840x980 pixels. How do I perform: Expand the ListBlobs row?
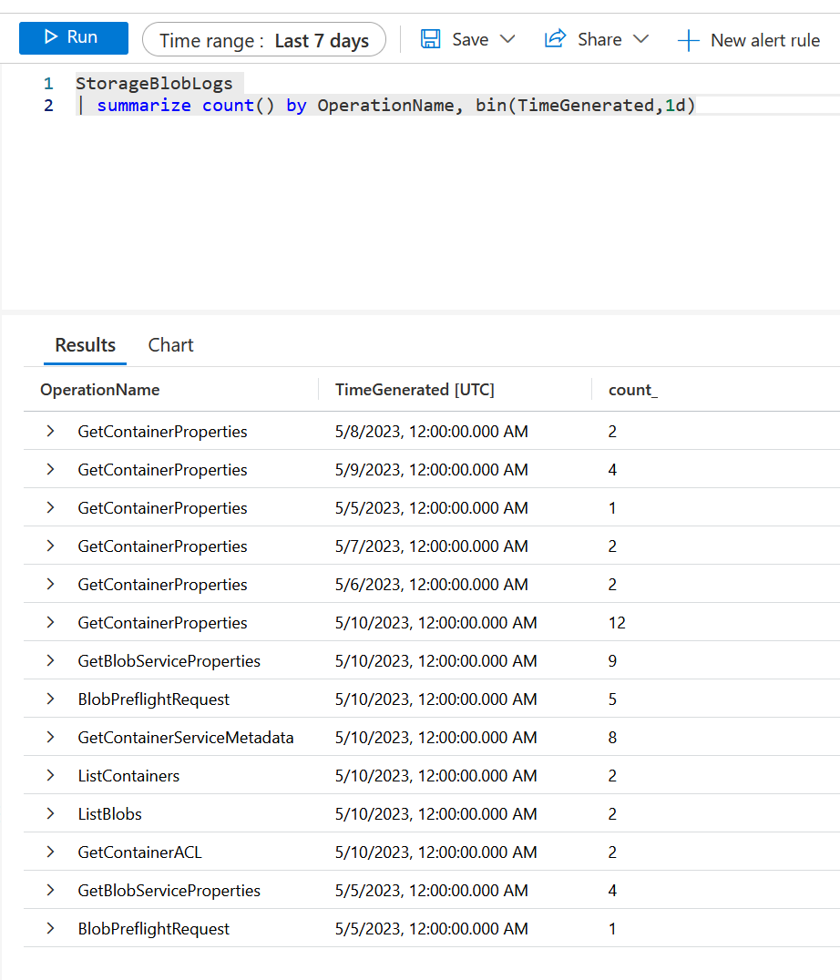(x=51, y=813)
